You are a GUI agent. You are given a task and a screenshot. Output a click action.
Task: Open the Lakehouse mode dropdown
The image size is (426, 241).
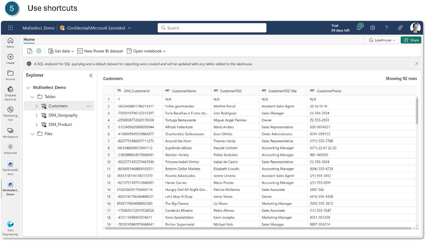(382, 40)
